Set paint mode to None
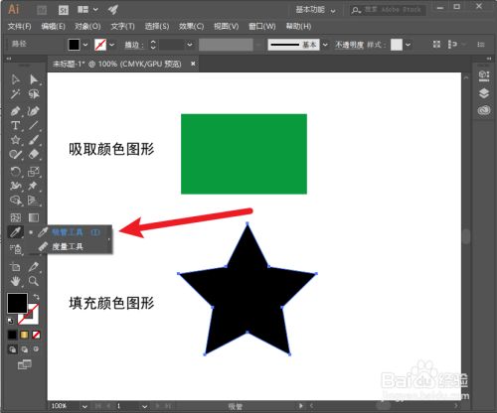Screen dimensions: 497x413 (x=36, y=335)
